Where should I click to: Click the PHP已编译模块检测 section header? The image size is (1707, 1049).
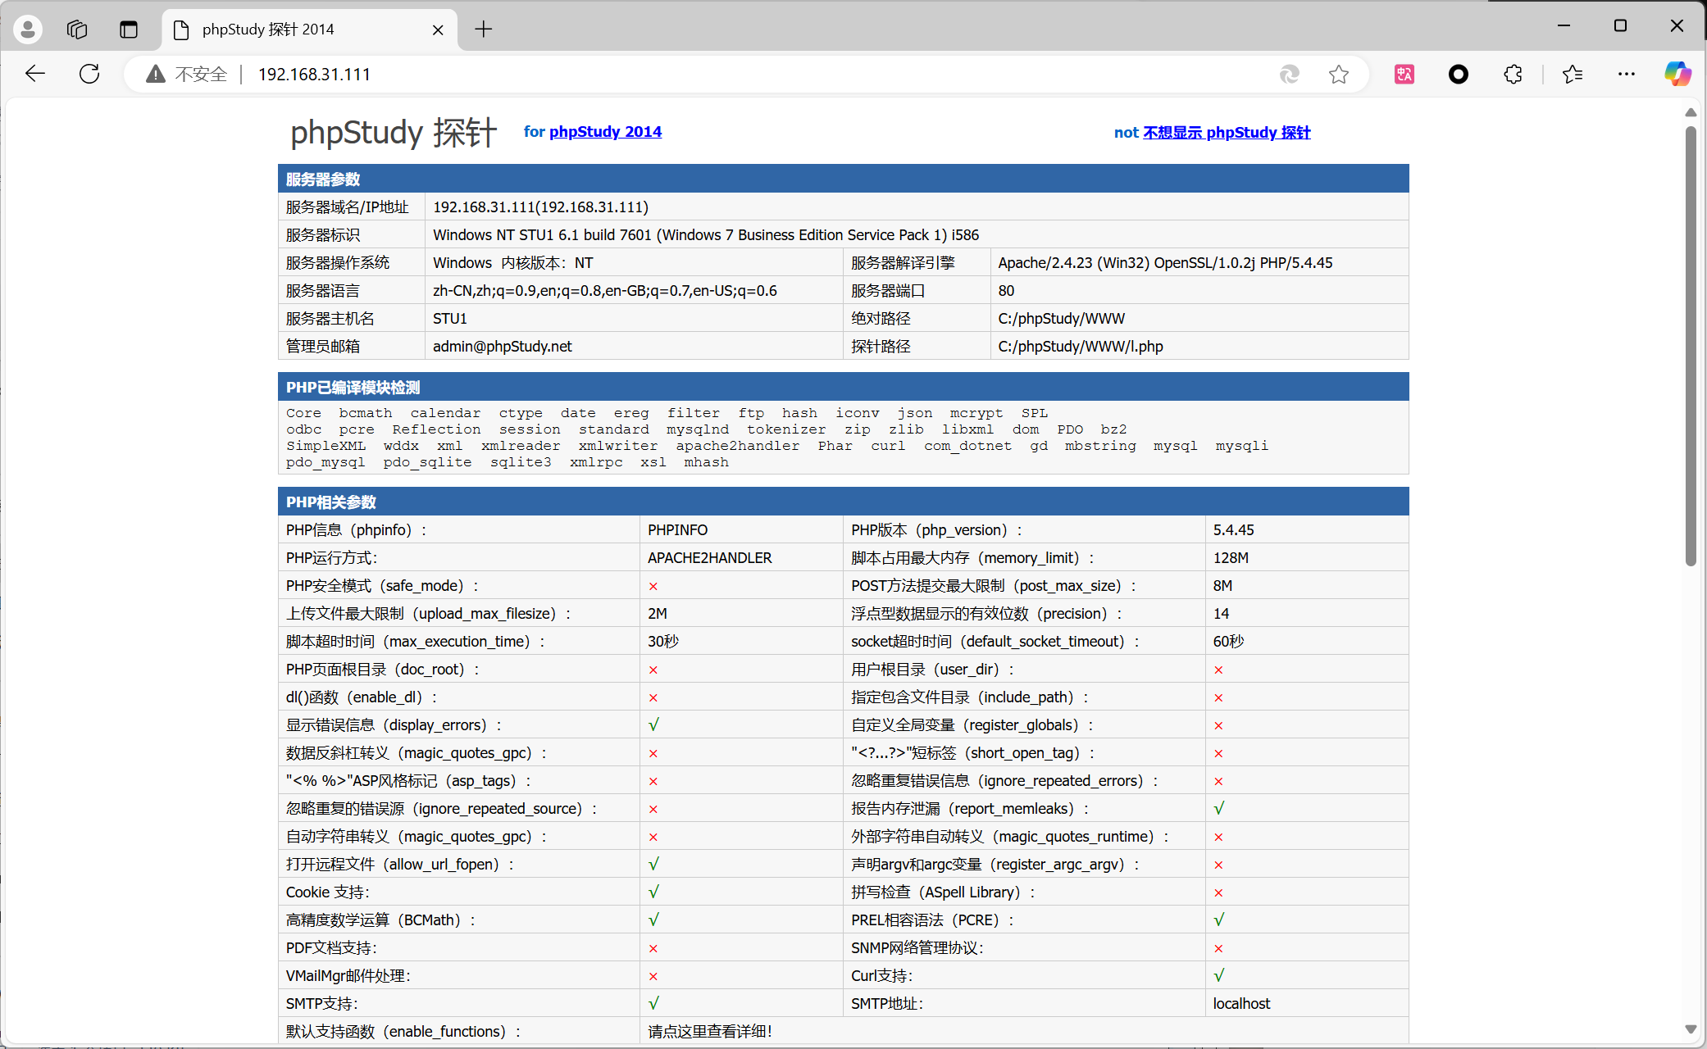click(843, 387)
